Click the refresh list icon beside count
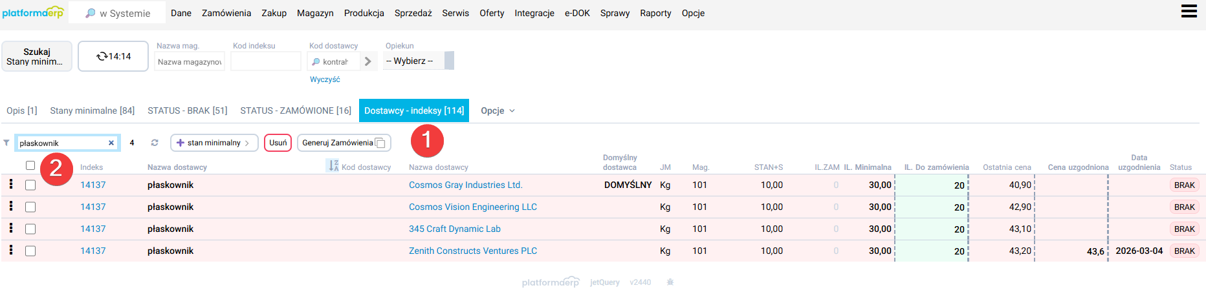The width and height of the screenshot is (1206, 292). pyautogui.click(x=155, y=143)
